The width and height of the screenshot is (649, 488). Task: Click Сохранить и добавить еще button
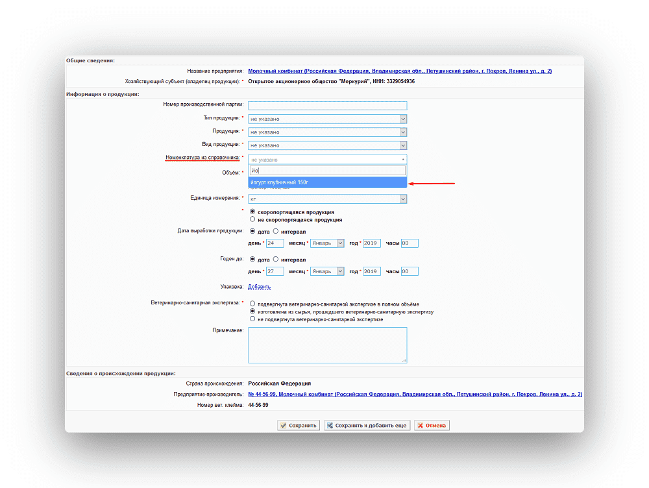coord(367,425)
